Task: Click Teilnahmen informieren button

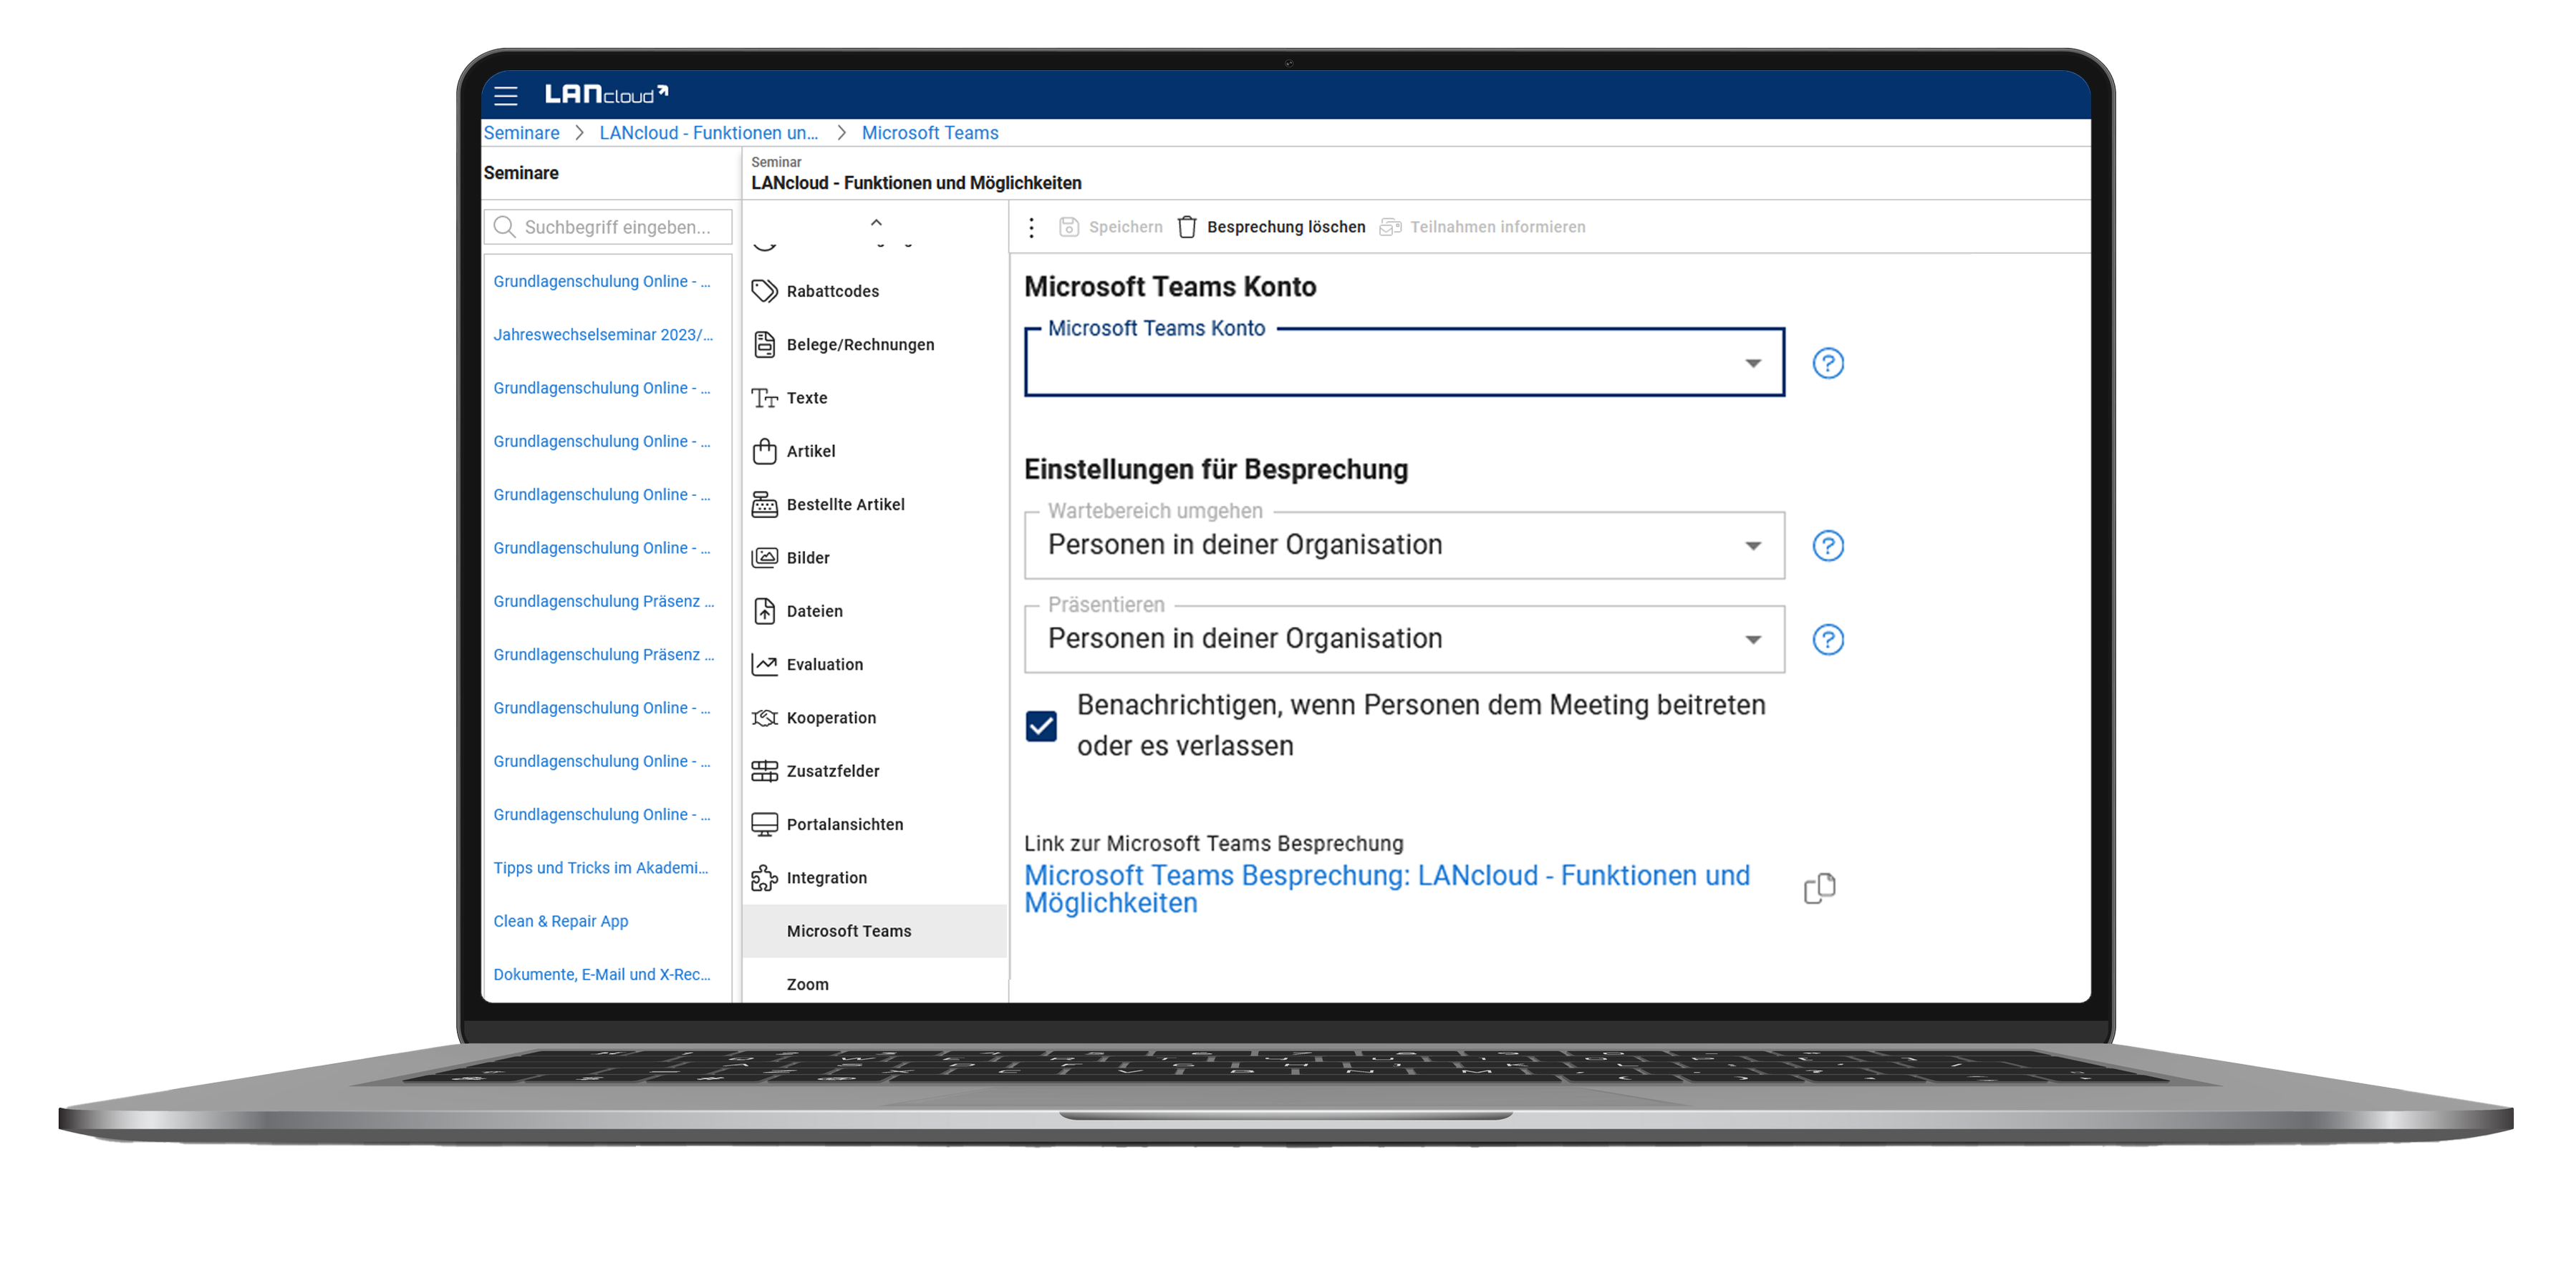Action: tap(1482, 227)
